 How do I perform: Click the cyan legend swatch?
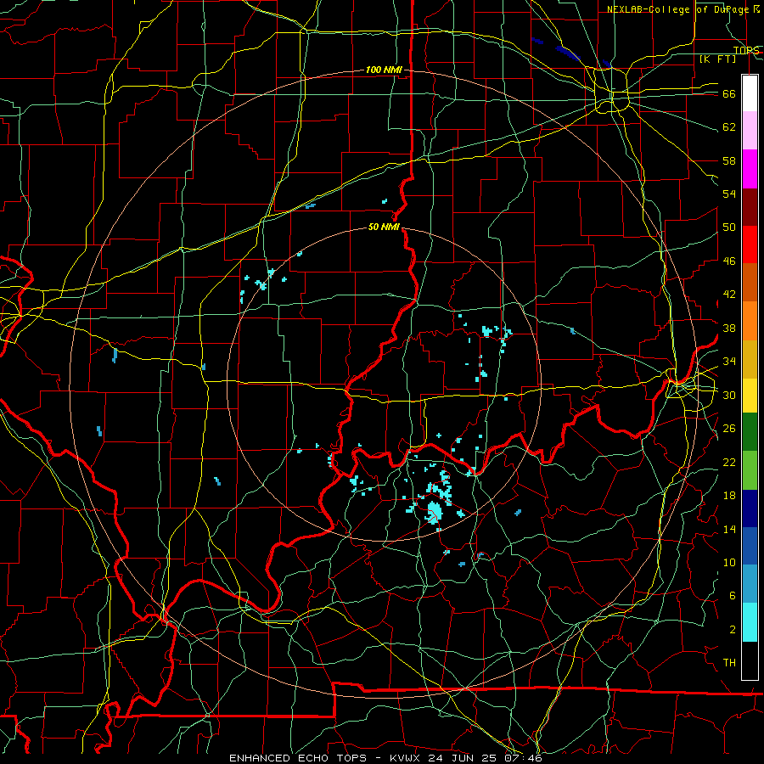(x=750, y=621)
